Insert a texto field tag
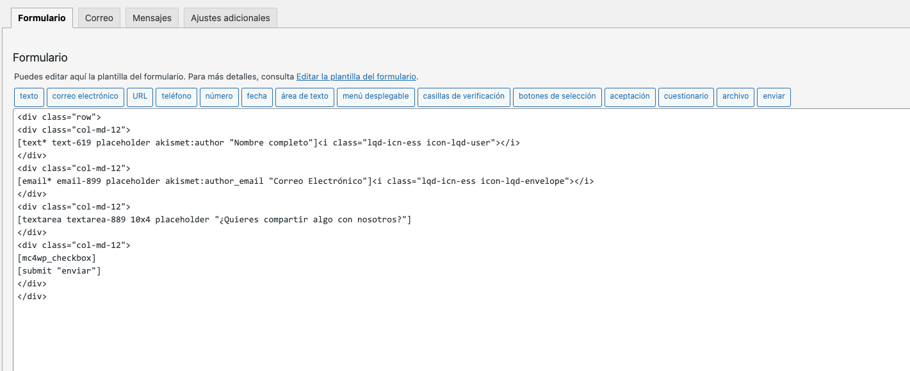The image size is (910, 371). click(x=29, y=97)
